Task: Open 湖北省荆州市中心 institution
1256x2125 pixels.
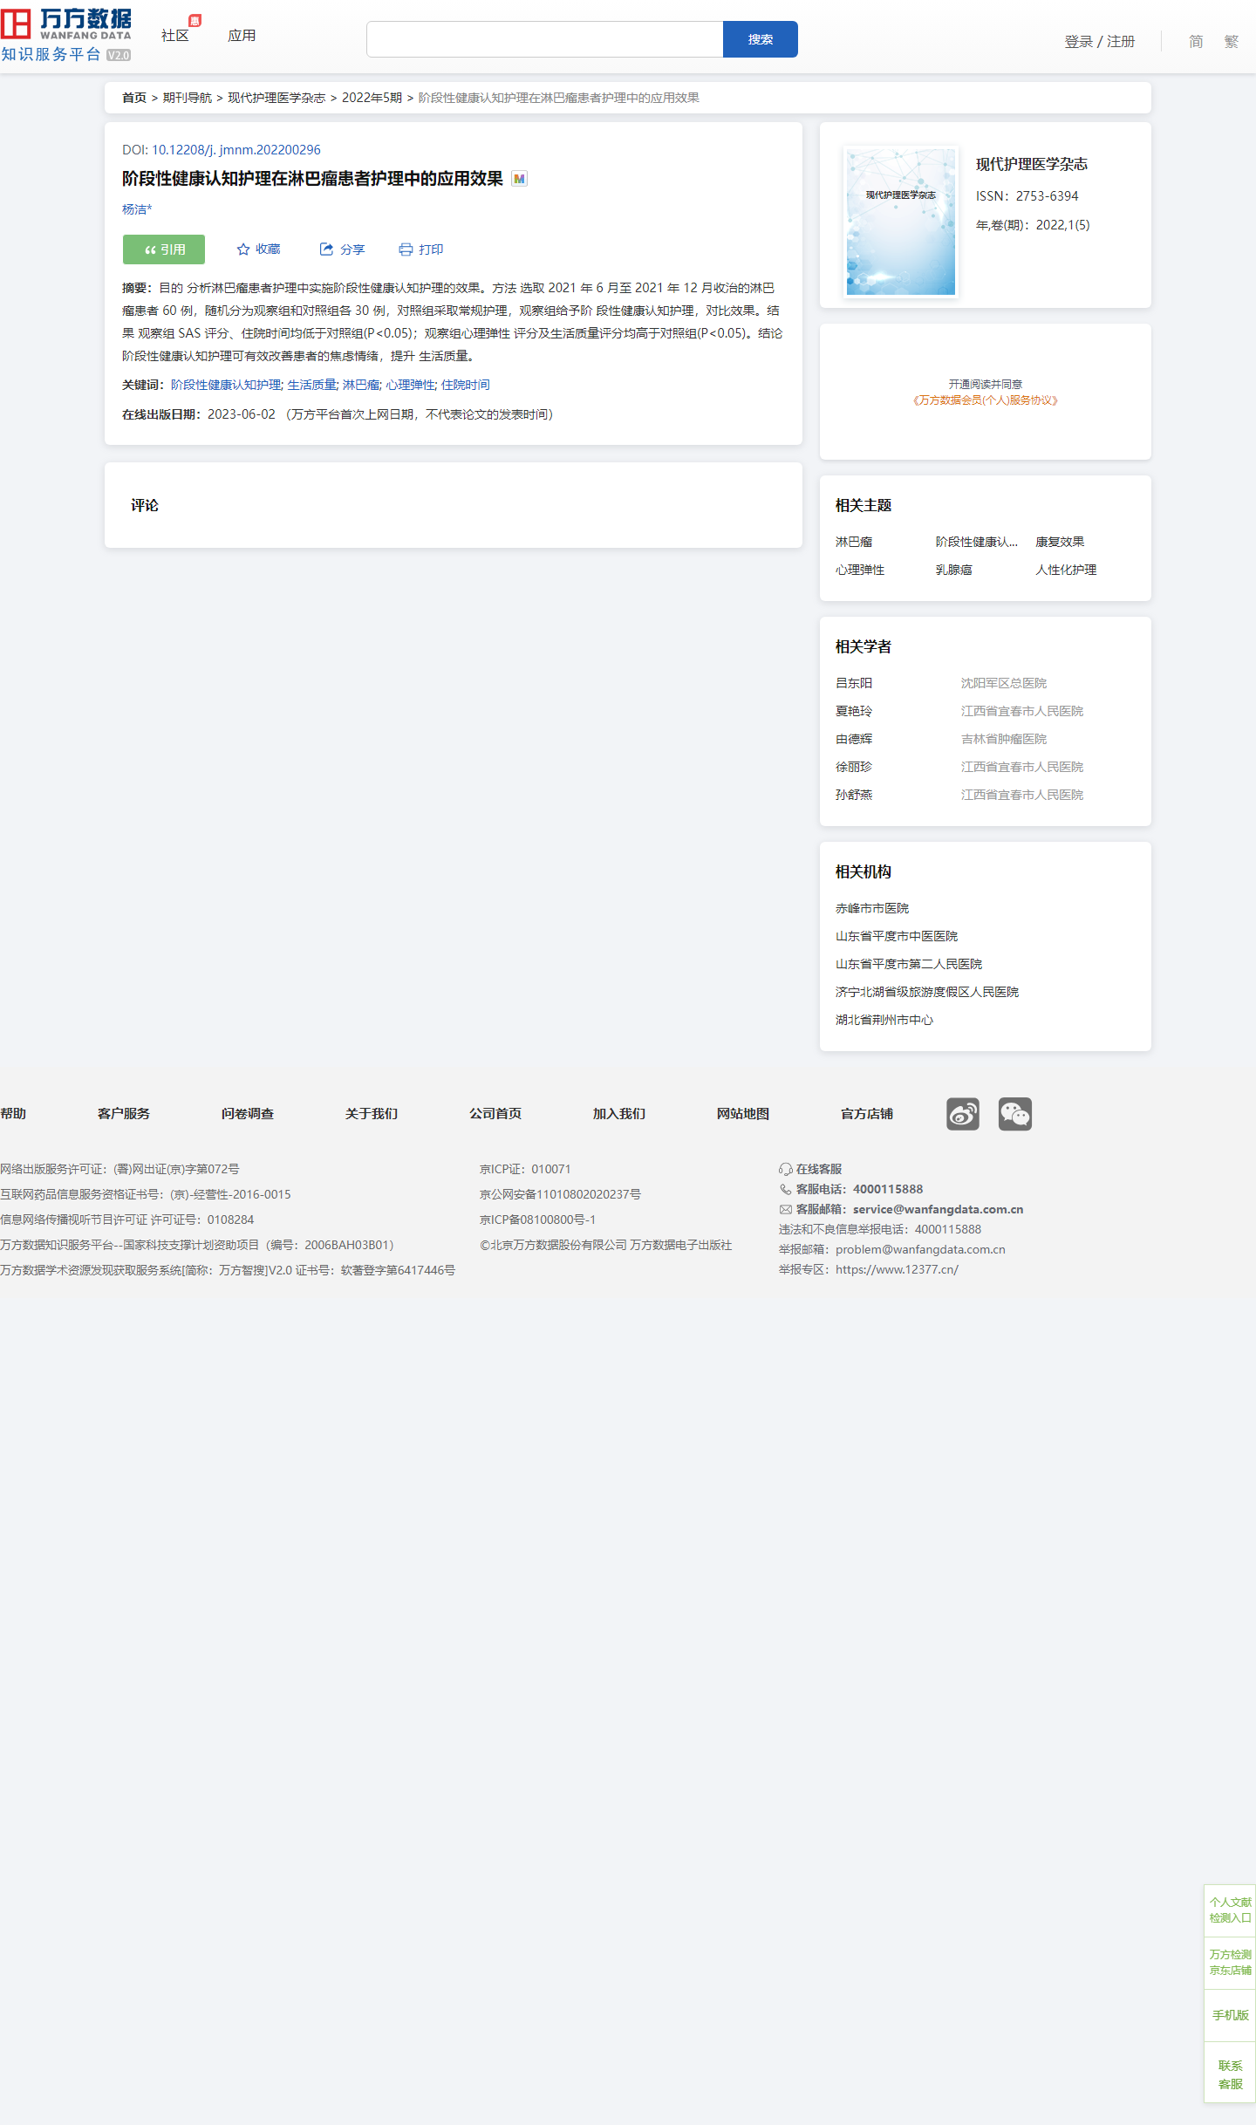Action: pos(884,1020)
